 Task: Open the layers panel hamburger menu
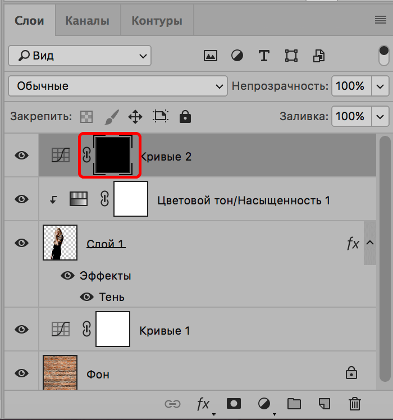tap(381, 20)
